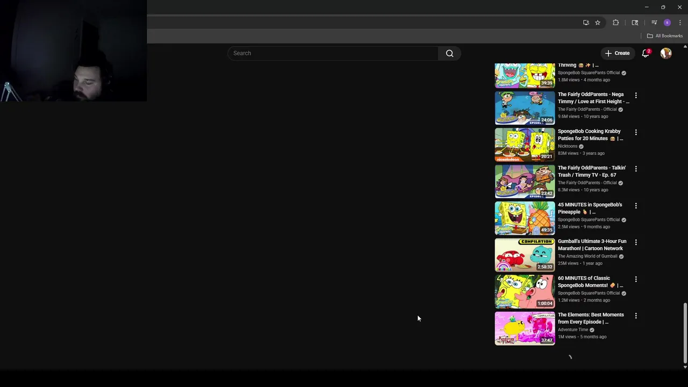Viewport: 688px width, 387px height.
Task: Play the Nega Timmy 24:06 thumbnail
Action: 525,108
